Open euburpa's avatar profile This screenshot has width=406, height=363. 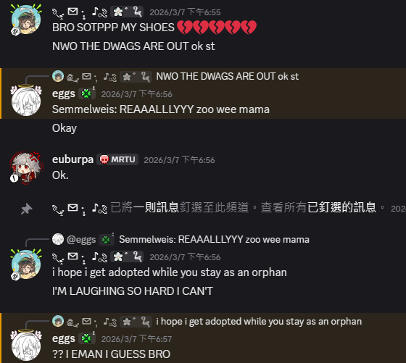[x=26, y=167]
